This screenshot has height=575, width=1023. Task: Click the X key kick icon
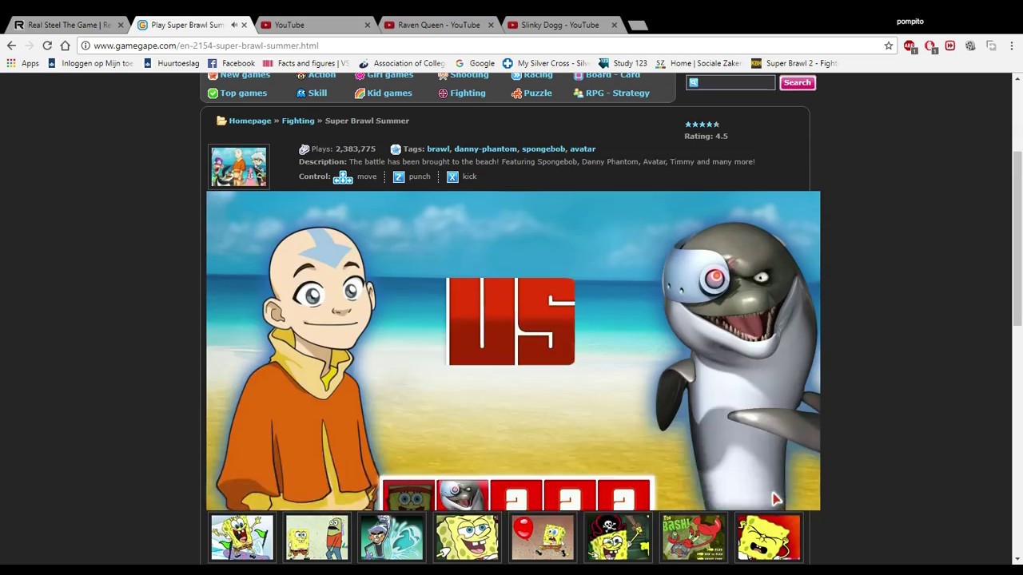[x=452, y=176]
